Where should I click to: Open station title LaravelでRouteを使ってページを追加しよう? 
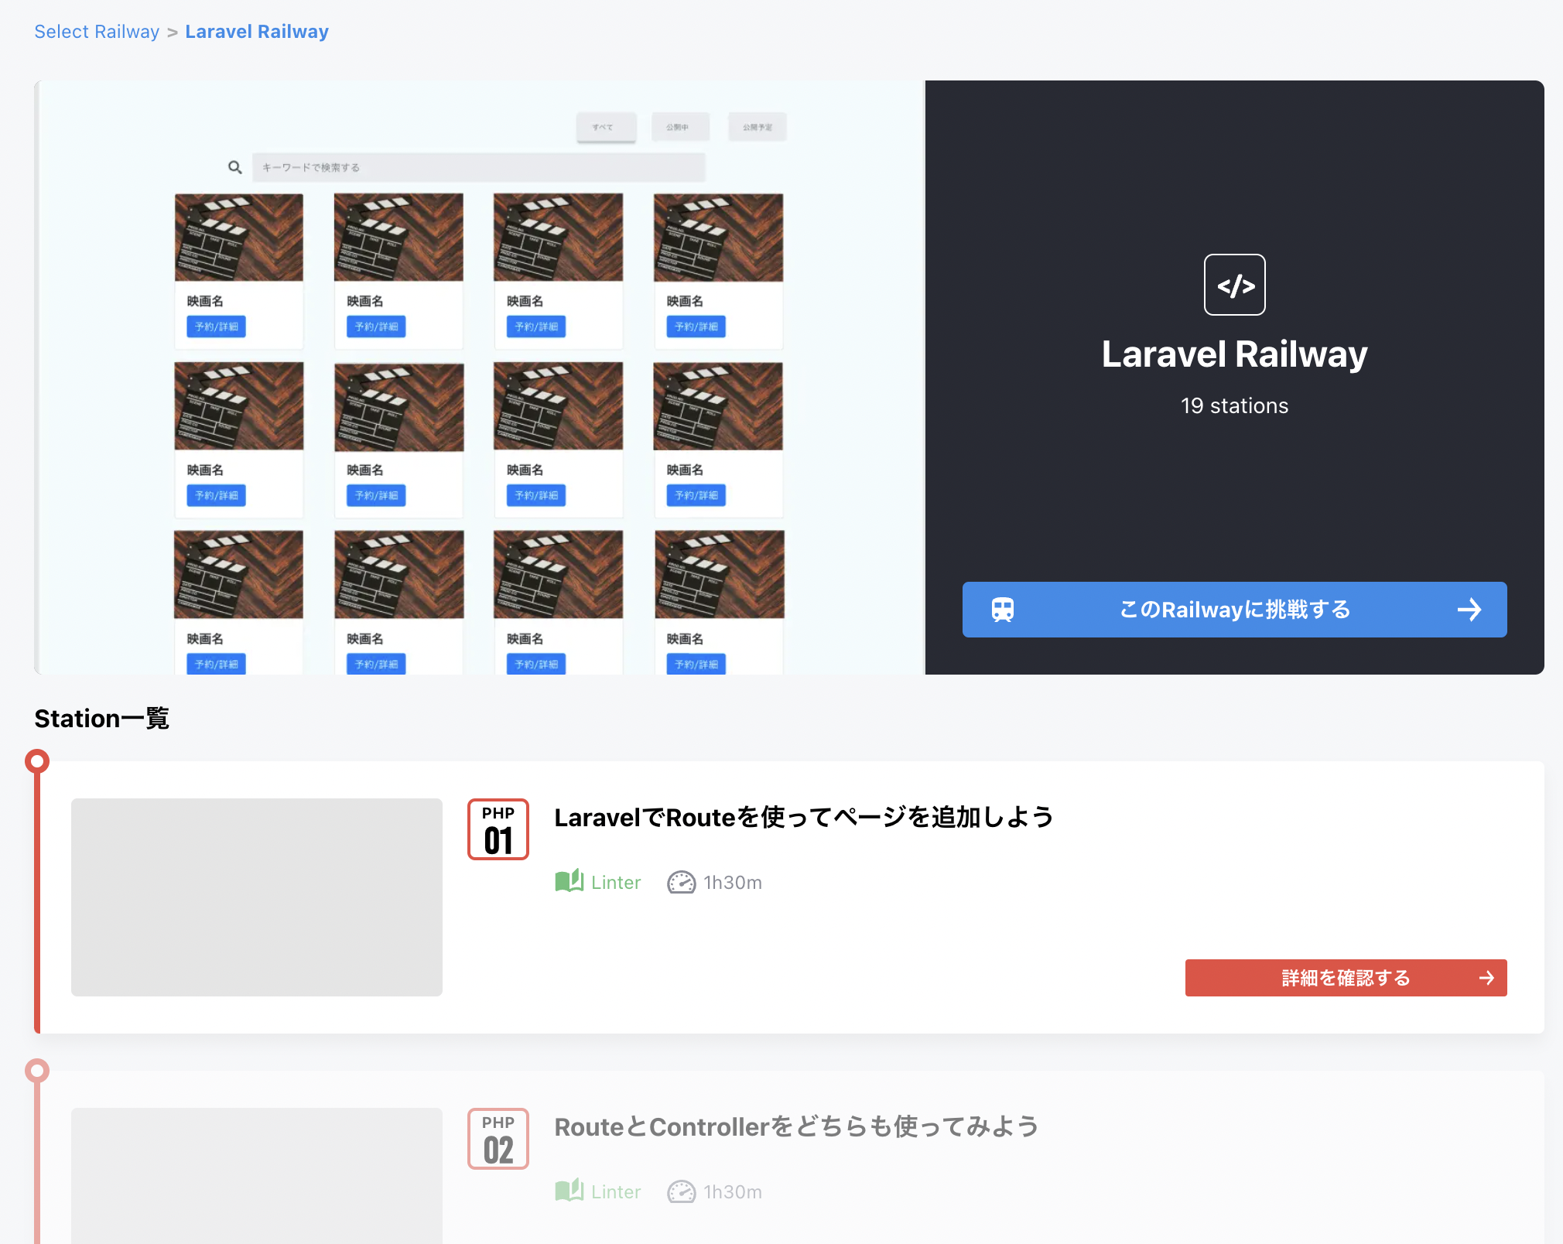(803, 817)
